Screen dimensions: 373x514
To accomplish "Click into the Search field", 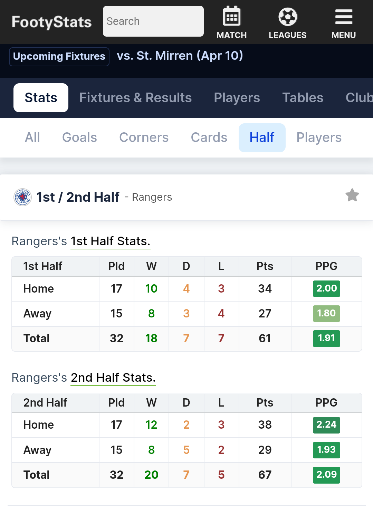I will pos(153,21).
